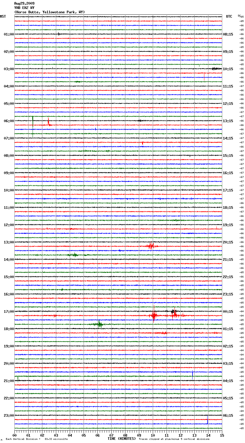Click the black burst on the 17:00 trace

[174, 311]
